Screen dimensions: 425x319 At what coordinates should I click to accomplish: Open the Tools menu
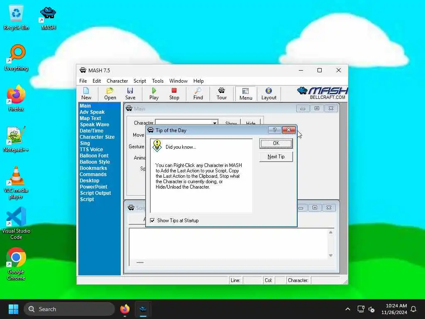click(x=157, y=81)
